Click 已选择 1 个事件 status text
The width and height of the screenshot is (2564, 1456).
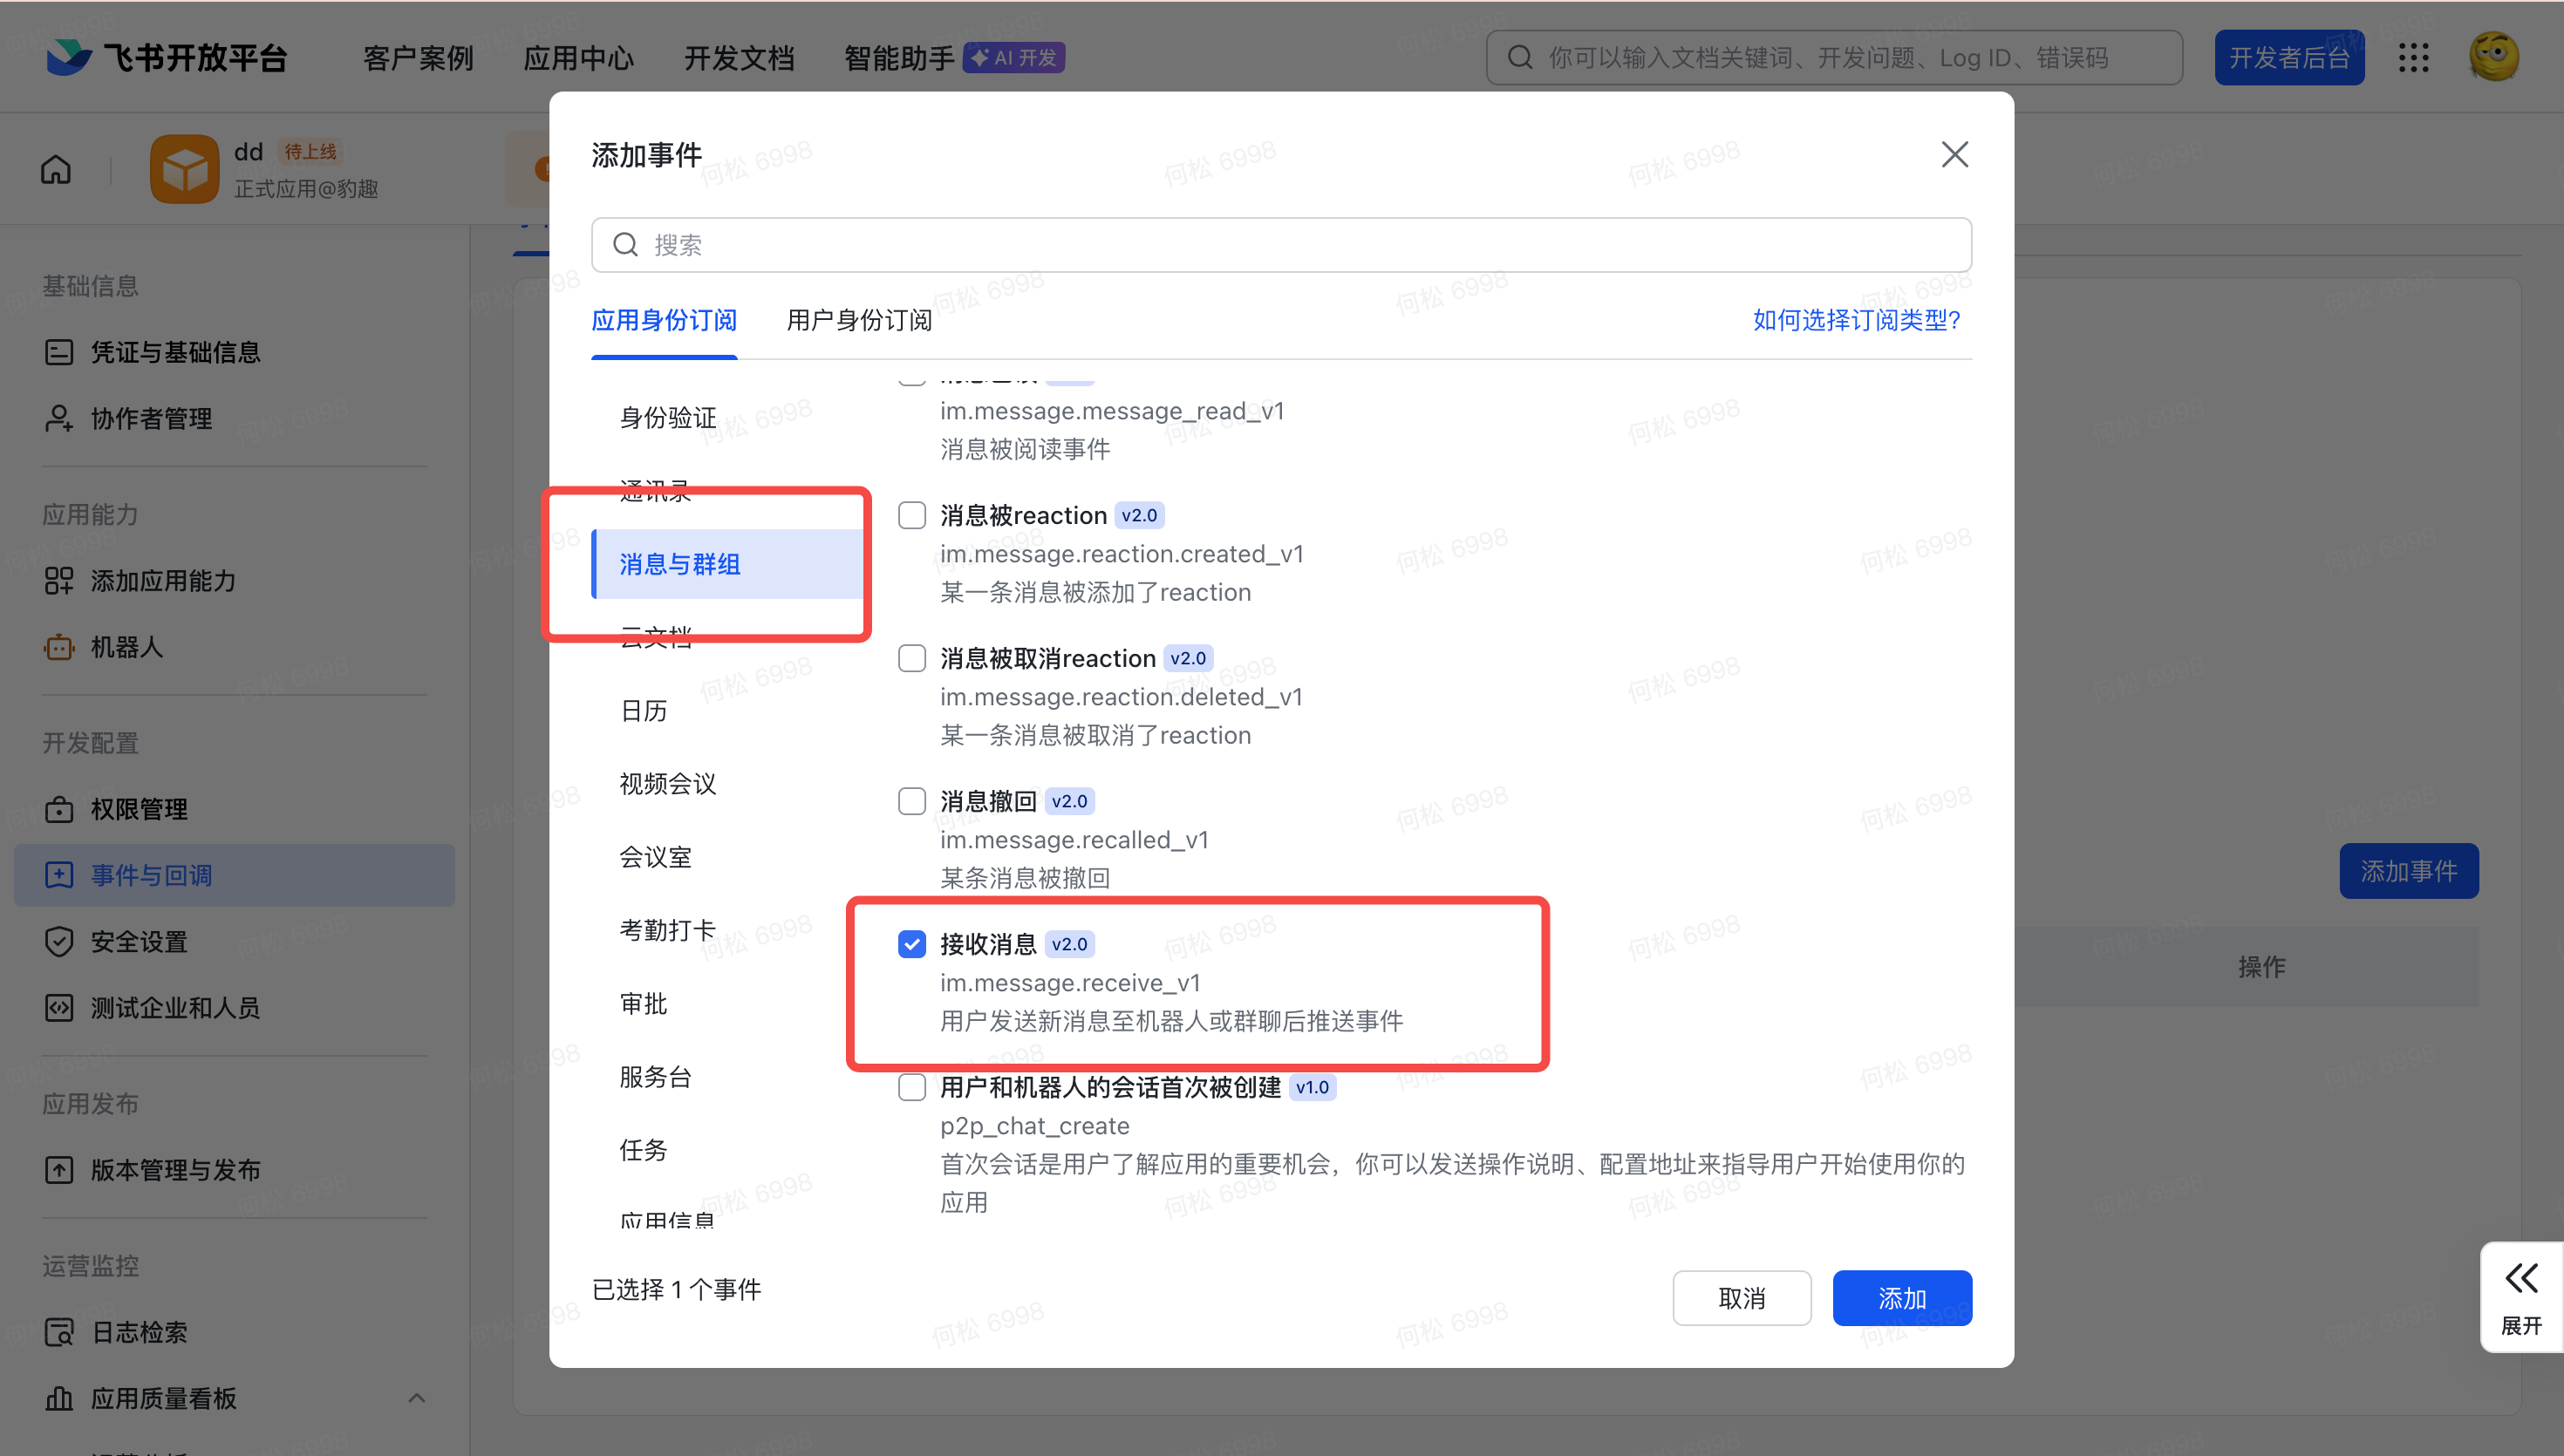(676, 1290)
